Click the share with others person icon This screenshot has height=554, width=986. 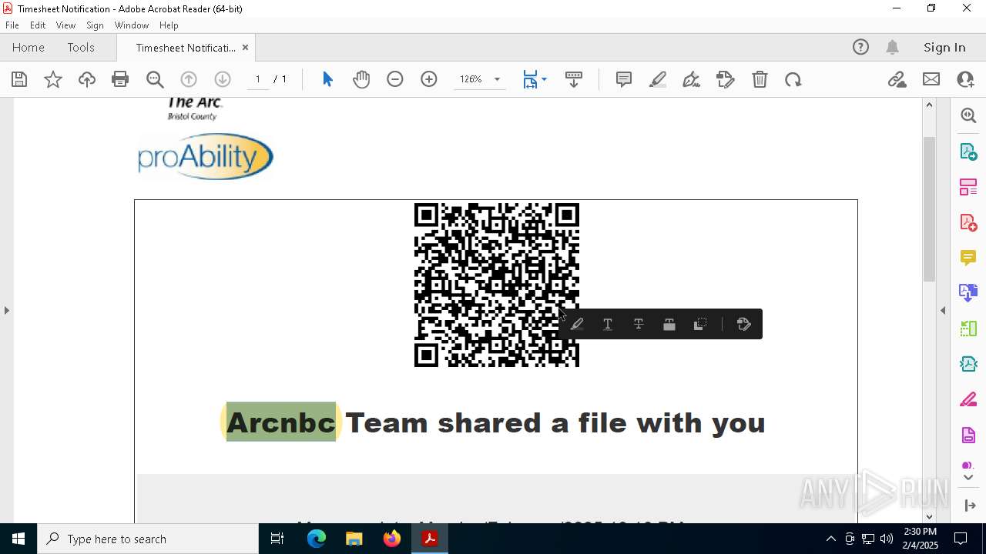pos(965,79)
